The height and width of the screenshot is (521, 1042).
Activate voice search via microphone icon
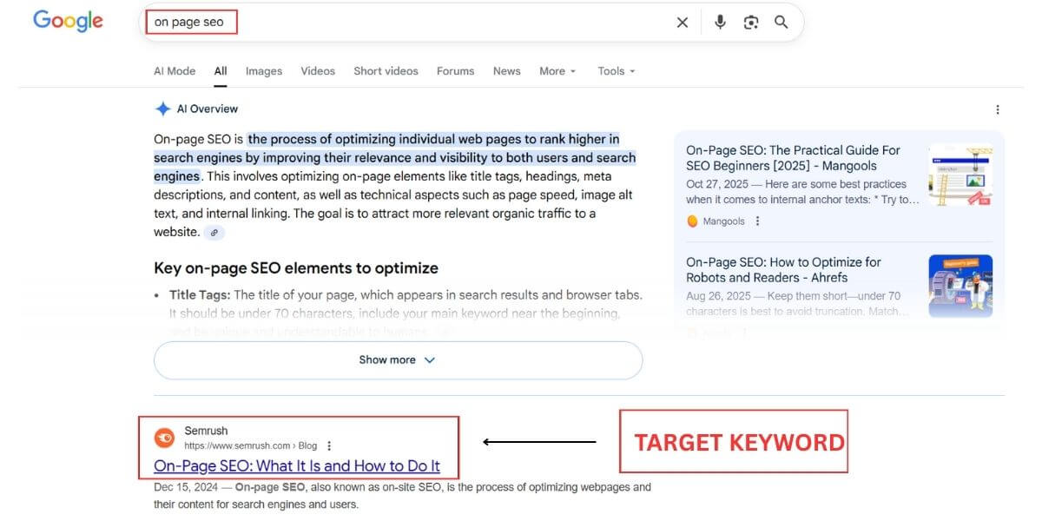[720, 22]
